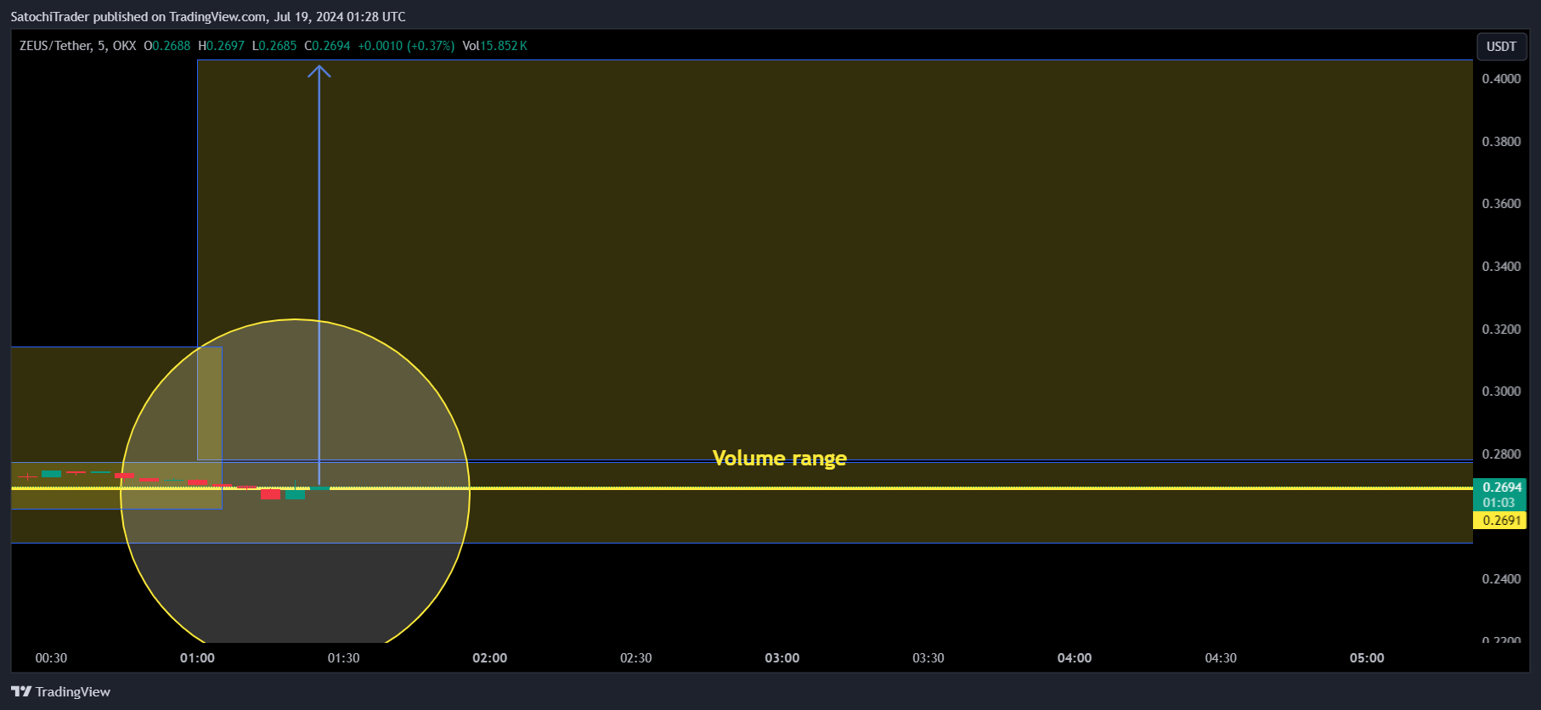Image resolution: width=1541 pixels, height=710 pixels.
Task: Click the +0.0010 (+0.37%) change value
Action: pyautogui.click(x=406, y=46)
